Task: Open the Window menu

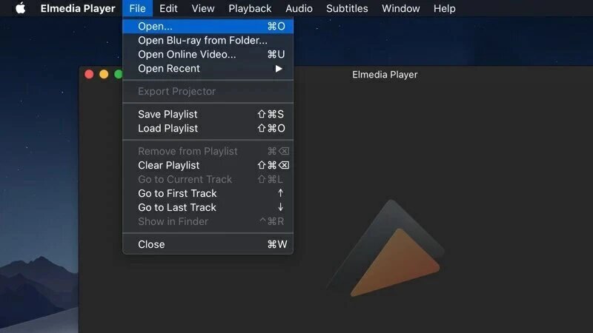Action: pos(400,8)
